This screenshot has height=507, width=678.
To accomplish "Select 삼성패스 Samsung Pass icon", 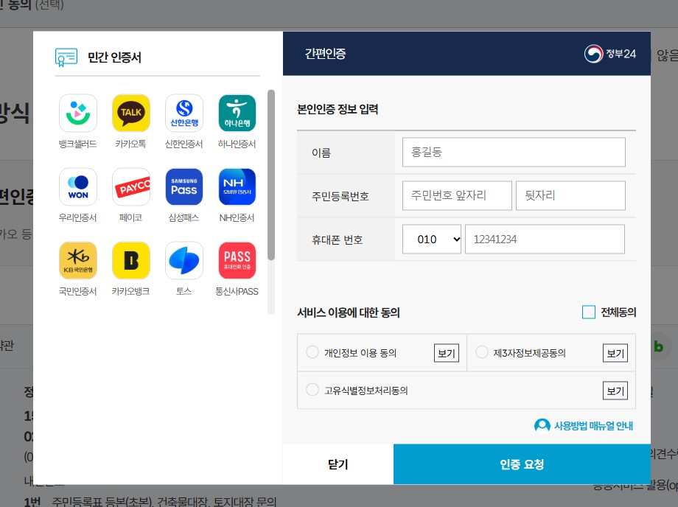I will [x=184, y=186].
